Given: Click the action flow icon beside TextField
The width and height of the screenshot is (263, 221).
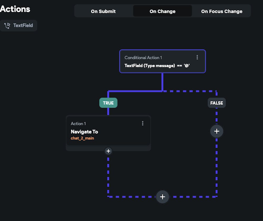Looking at the screenshot, I should [7, 25].
